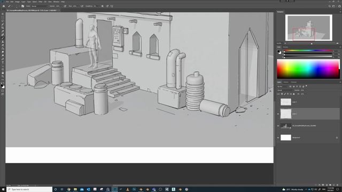Click navigator zoom in mountain icon

[x=337, y=43]
